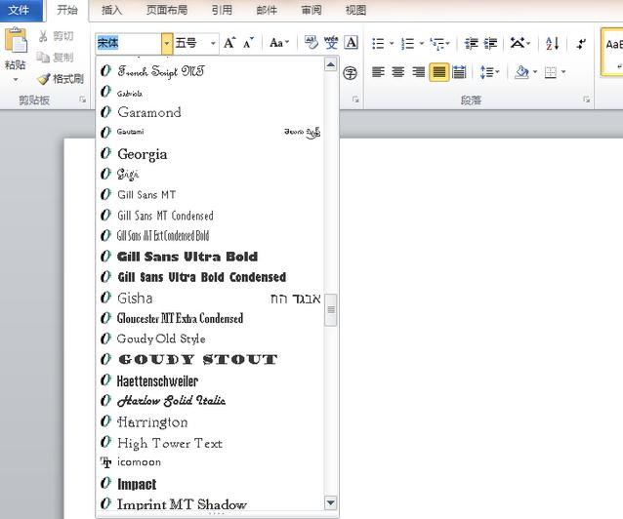Choose the Gisha font
Screen dimensions: 623x519
(210, 298)
